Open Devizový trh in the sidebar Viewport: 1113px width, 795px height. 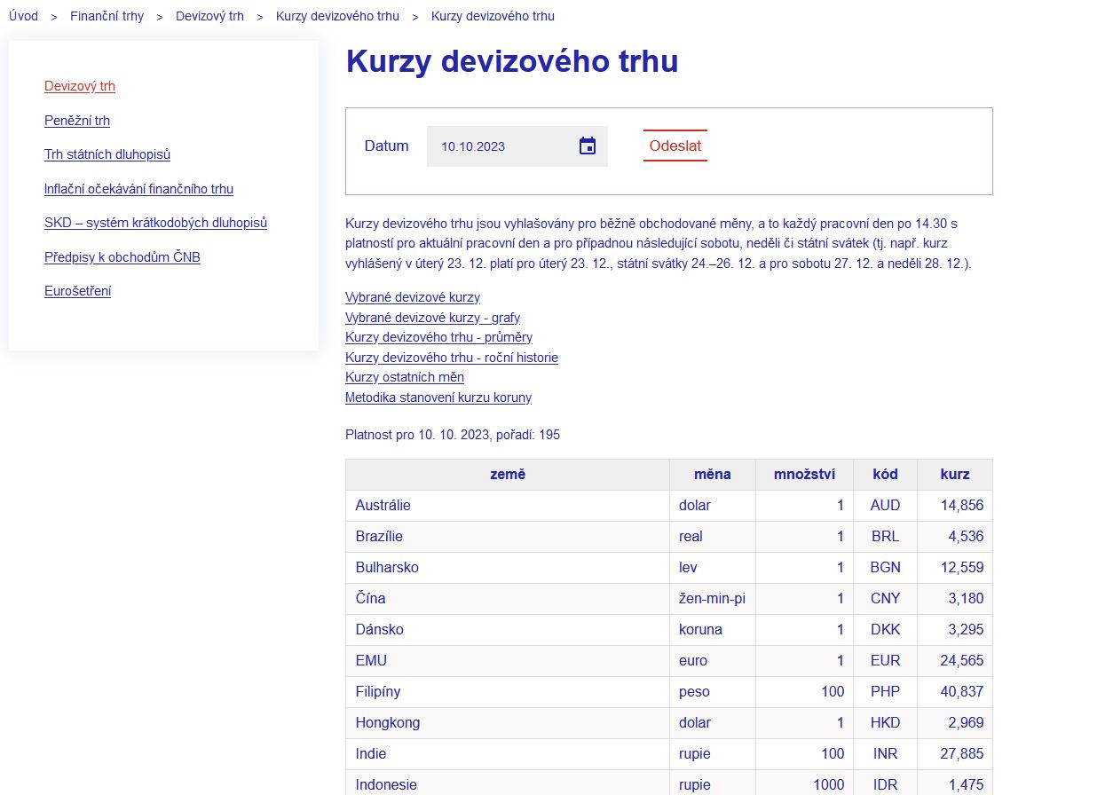[80, 86]
